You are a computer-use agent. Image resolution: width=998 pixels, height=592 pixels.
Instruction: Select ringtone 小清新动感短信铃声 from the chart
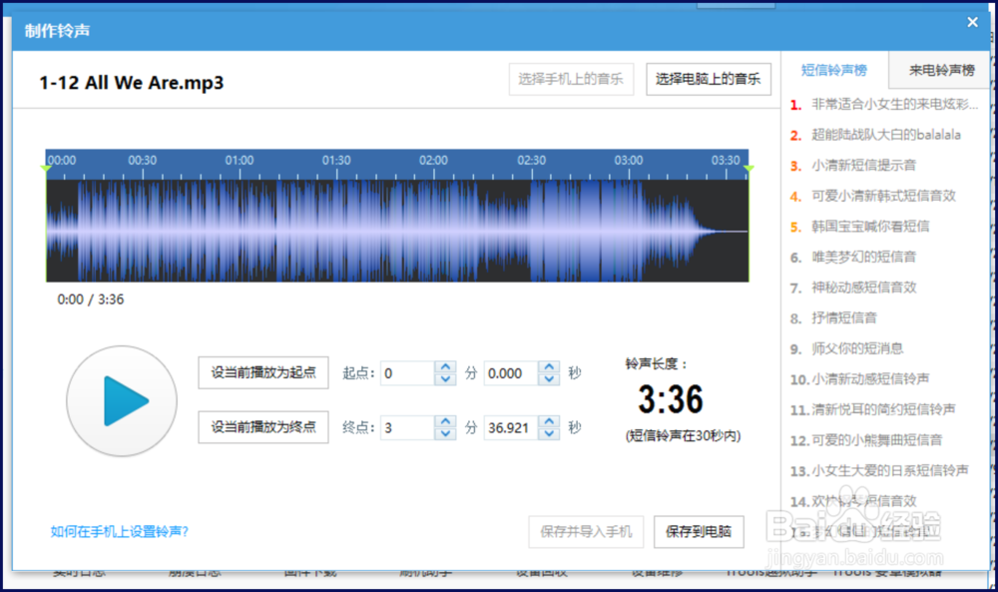870,378
